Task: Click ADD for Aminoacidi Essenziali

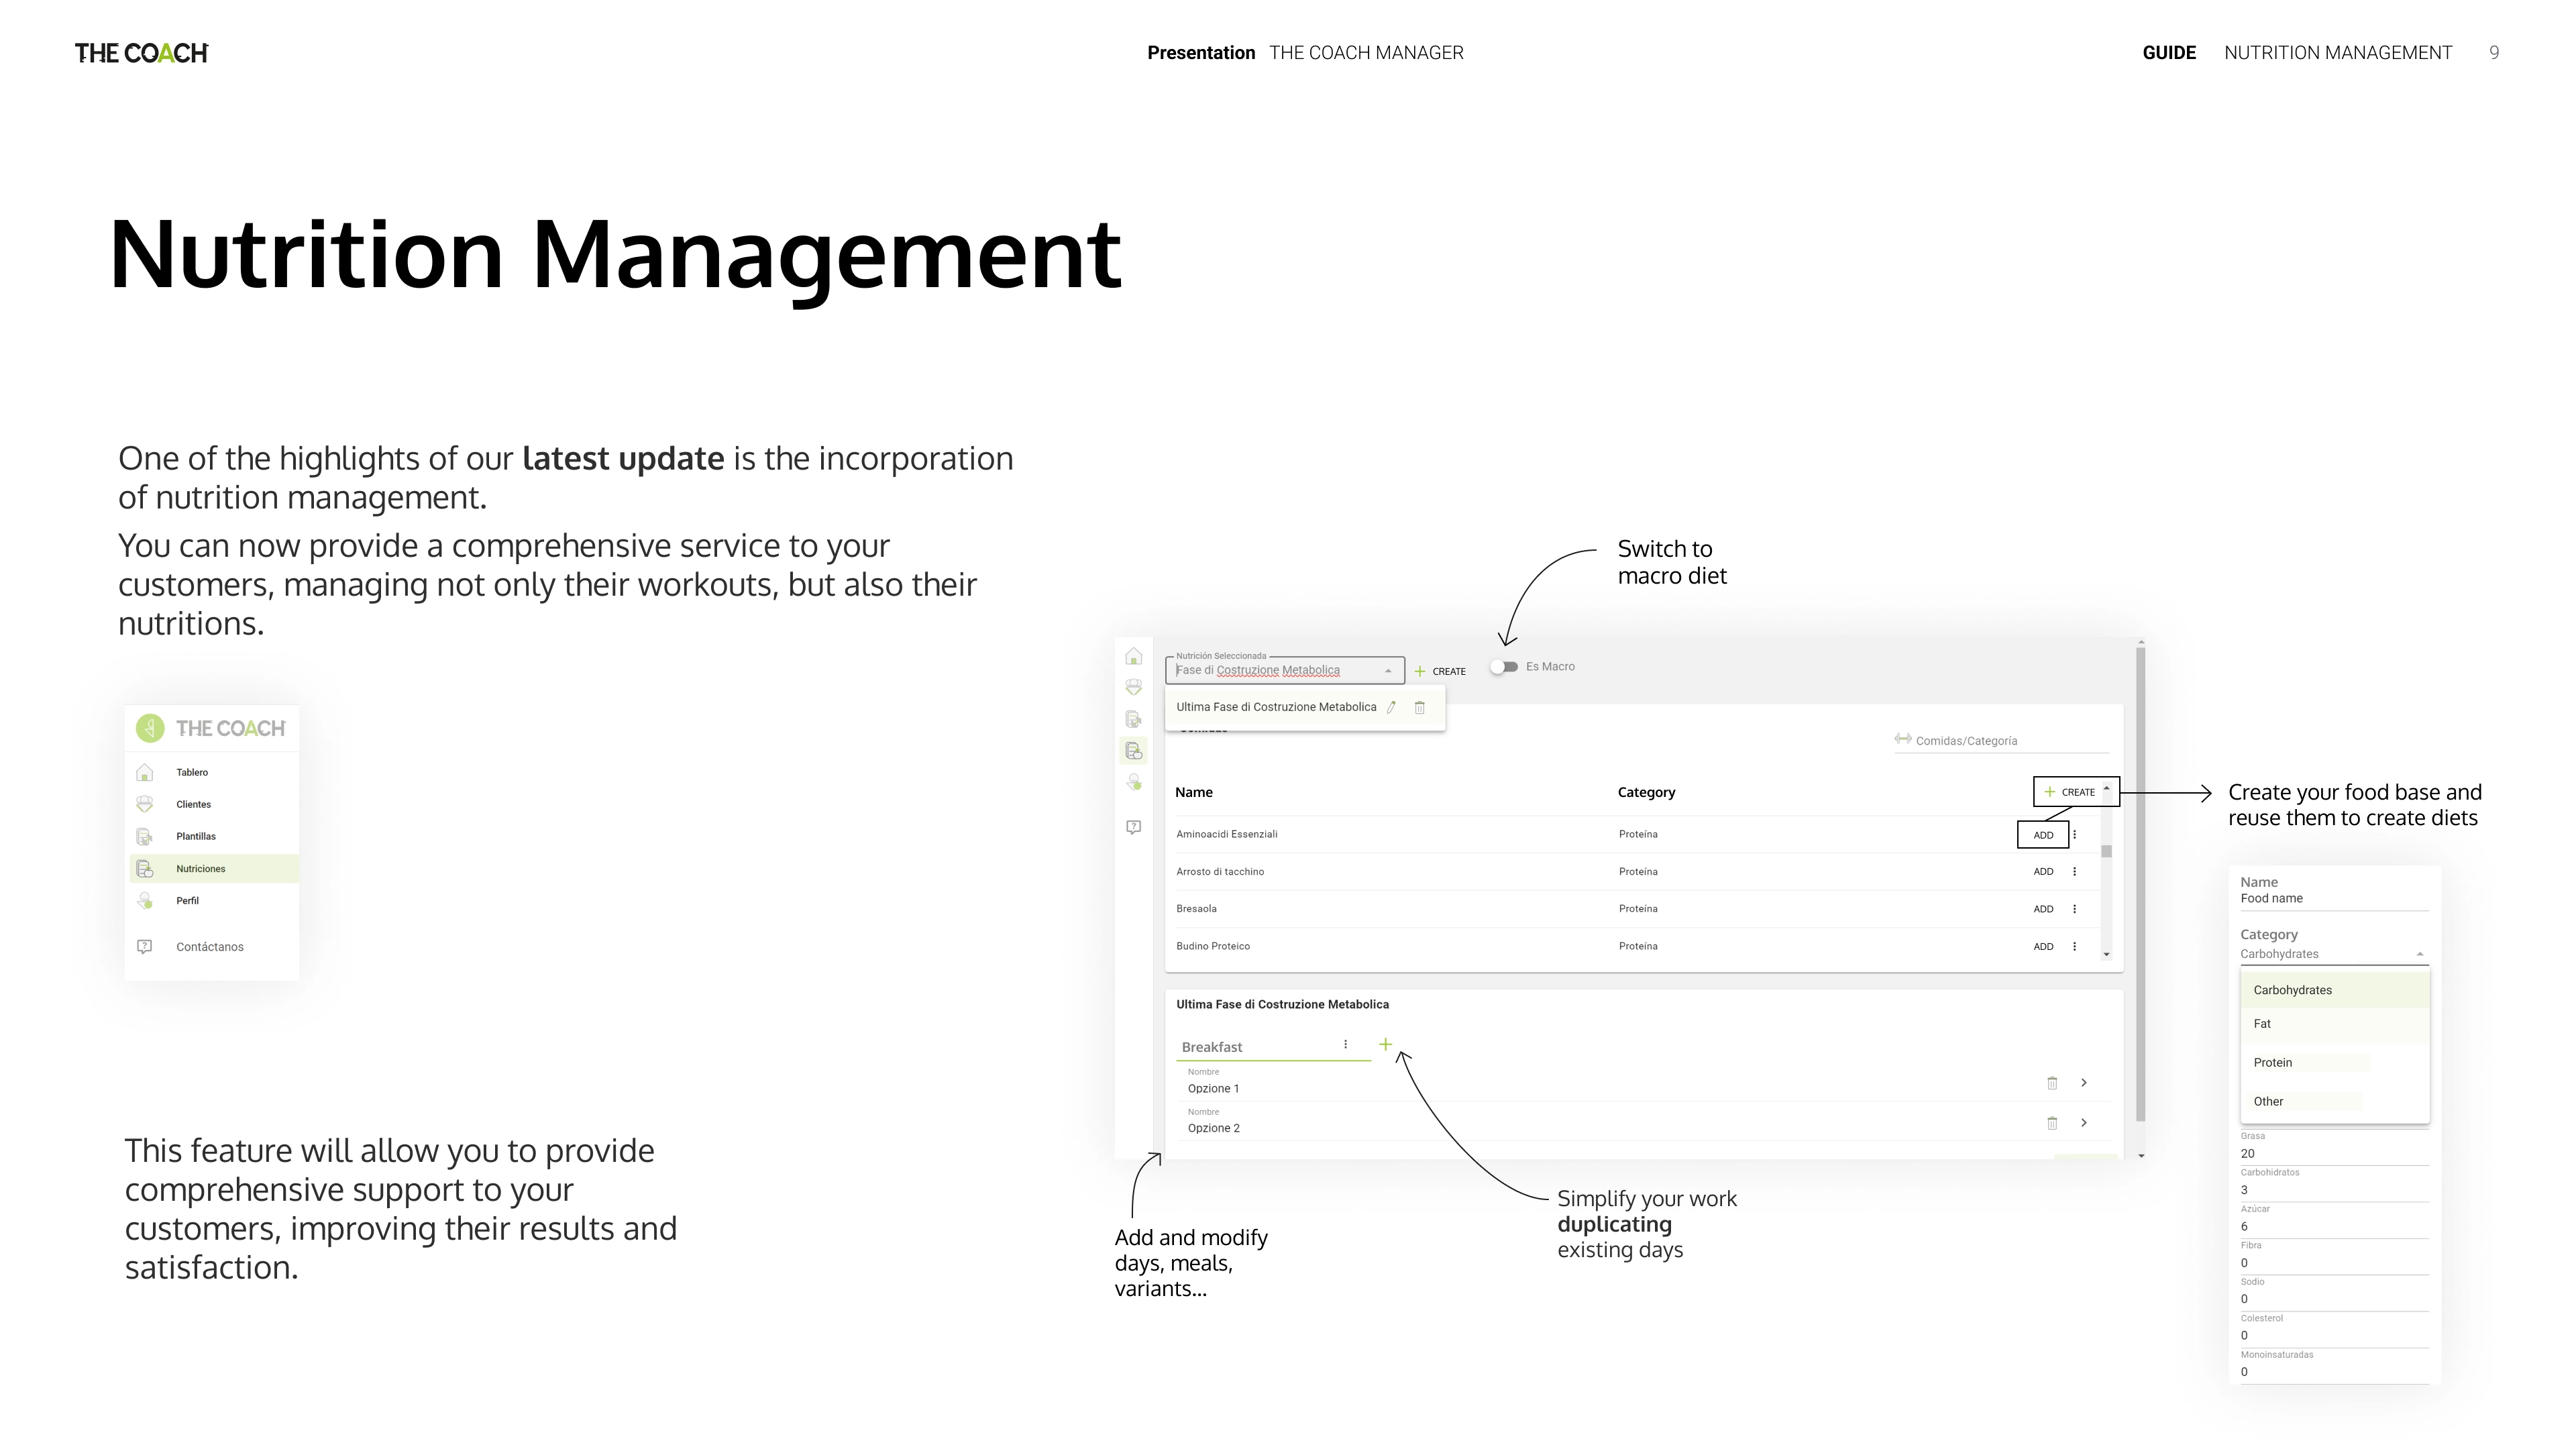Action: (2043, 835)
